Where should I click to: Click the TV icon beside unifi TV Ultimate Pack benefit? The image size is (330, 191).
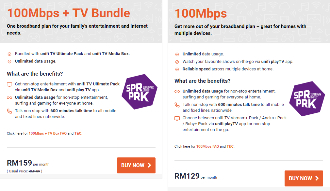pyautogui.click(x=9, y=84)
